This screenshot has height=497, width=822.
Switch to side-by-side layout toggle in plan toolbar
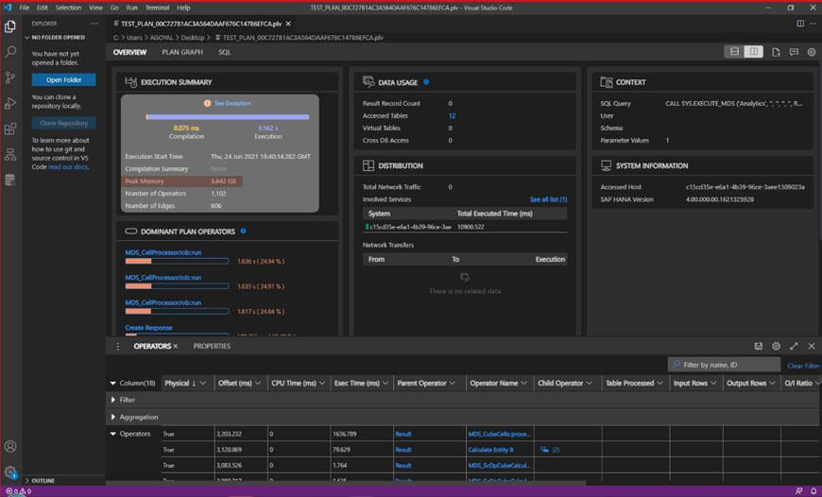(753, 51)
